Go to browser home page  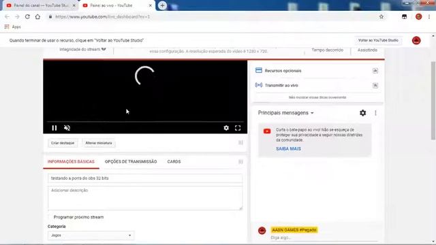click(37, 16)
